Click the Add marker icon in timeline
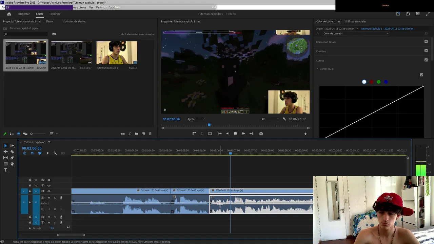Image resolution: width=434 pixels, height=244 pixels. coord(47,153)
